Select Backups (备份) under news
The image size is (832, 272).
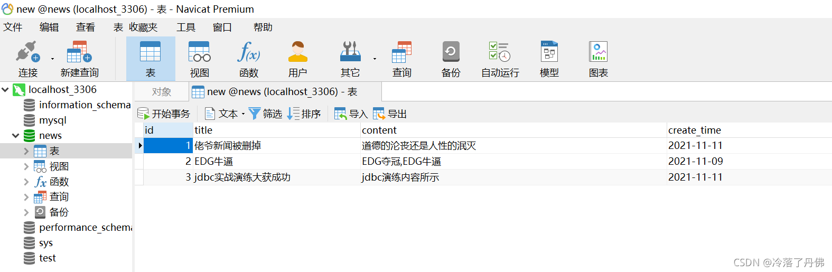59,212
